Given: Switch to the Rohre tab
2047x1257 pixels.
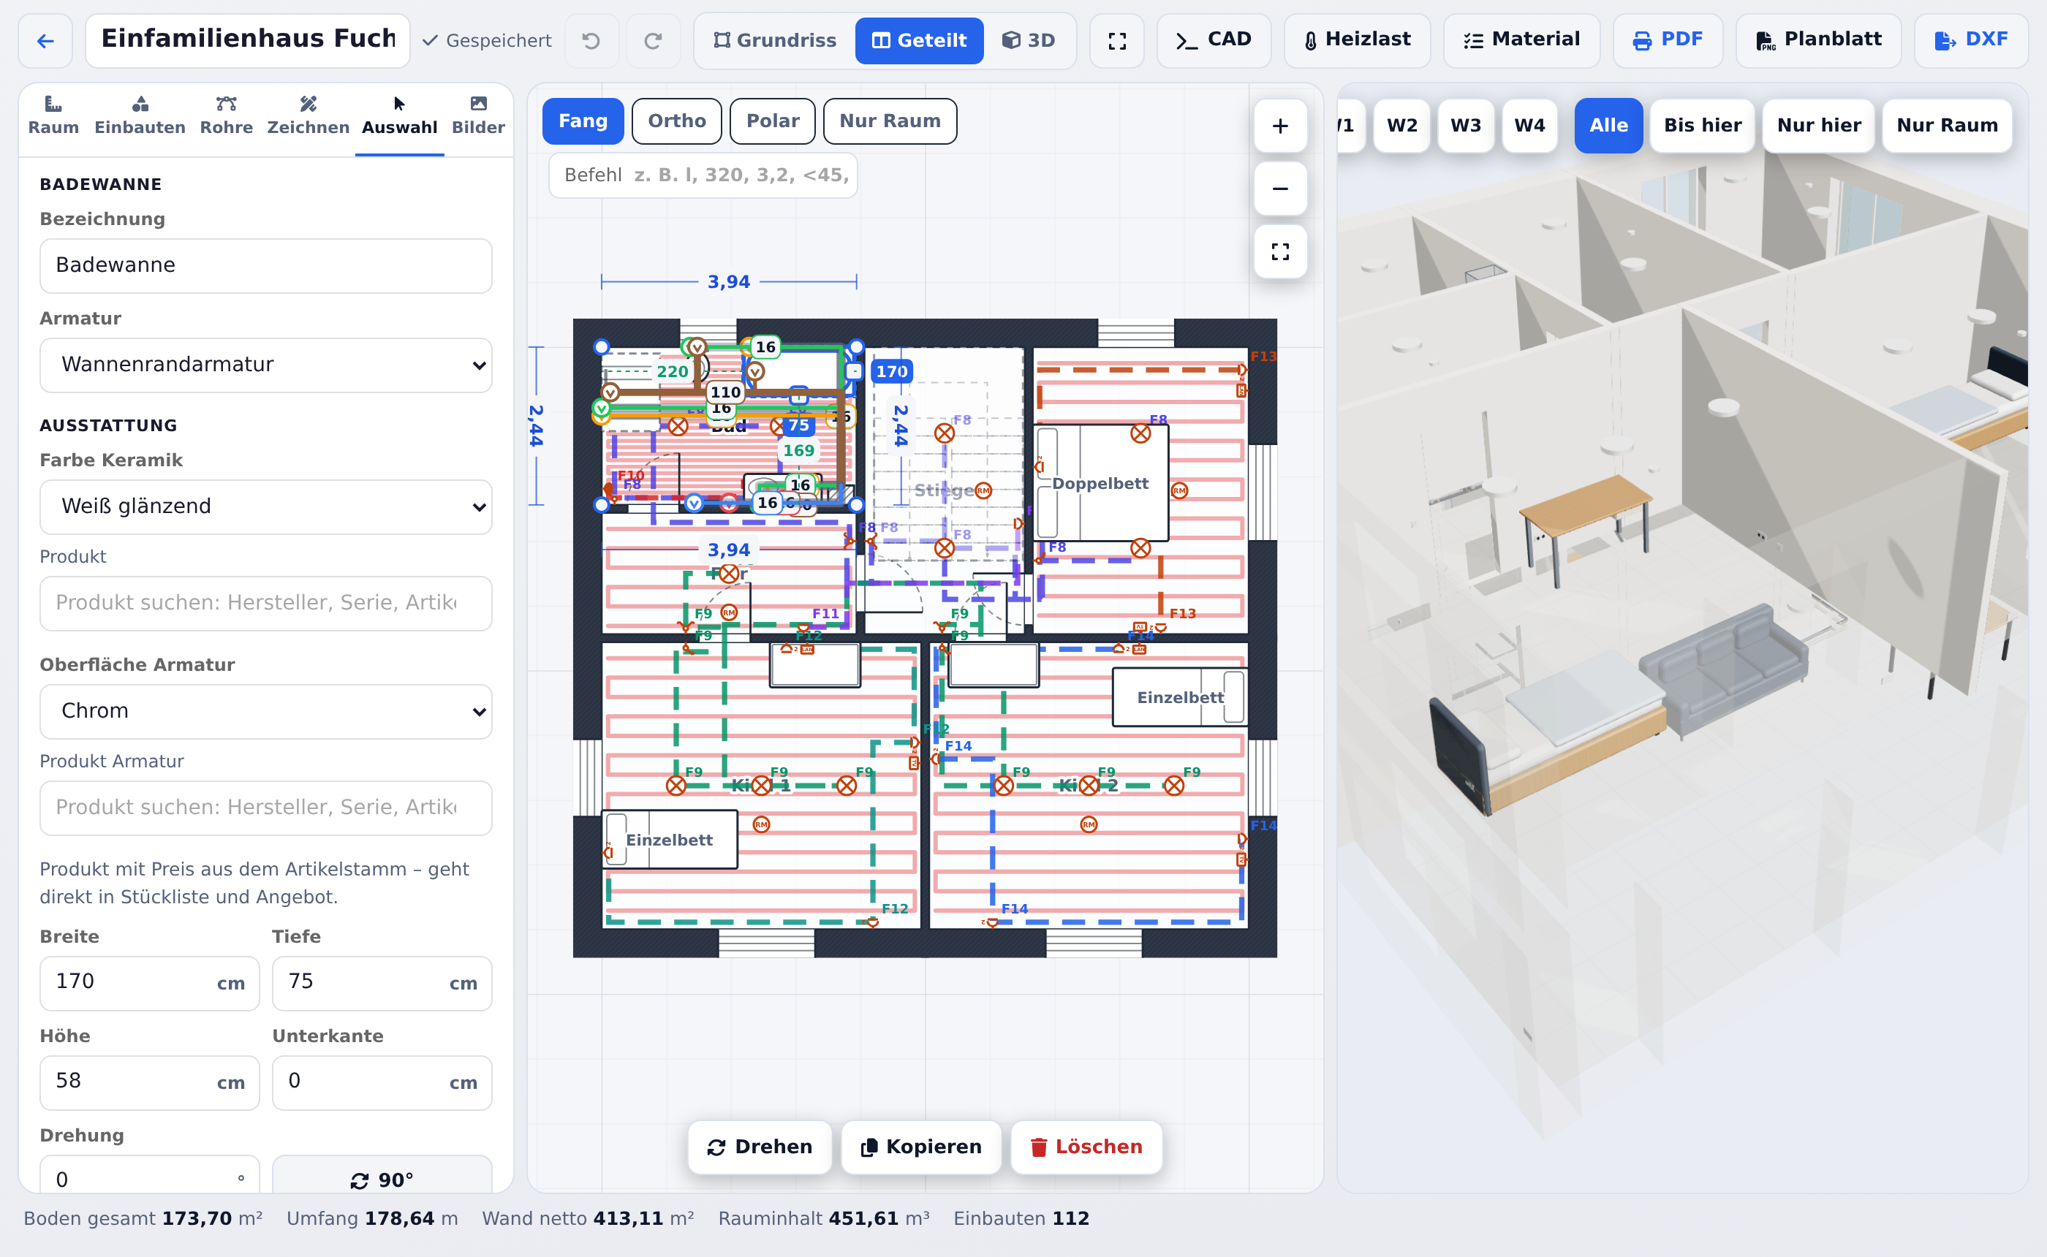Looking at the screenshot, I should pyautogui.click(x=226, y=115).
